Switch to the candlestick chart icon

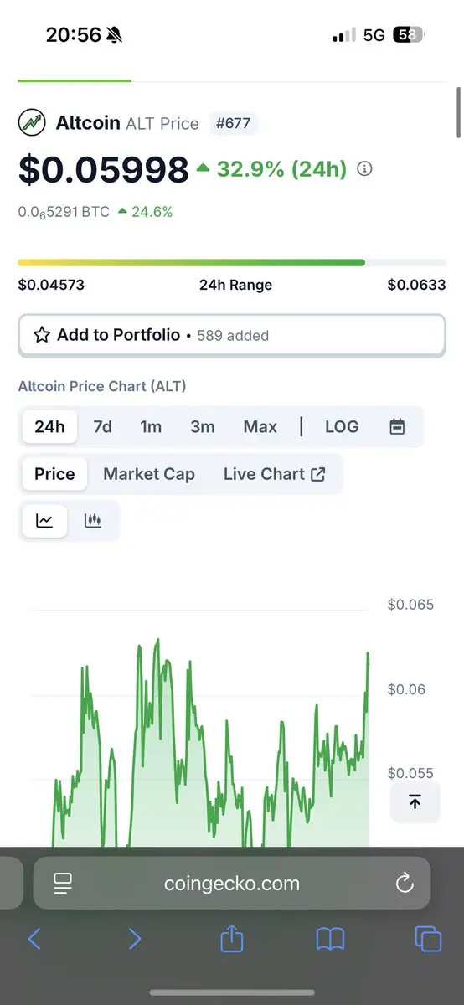(93, 521)
